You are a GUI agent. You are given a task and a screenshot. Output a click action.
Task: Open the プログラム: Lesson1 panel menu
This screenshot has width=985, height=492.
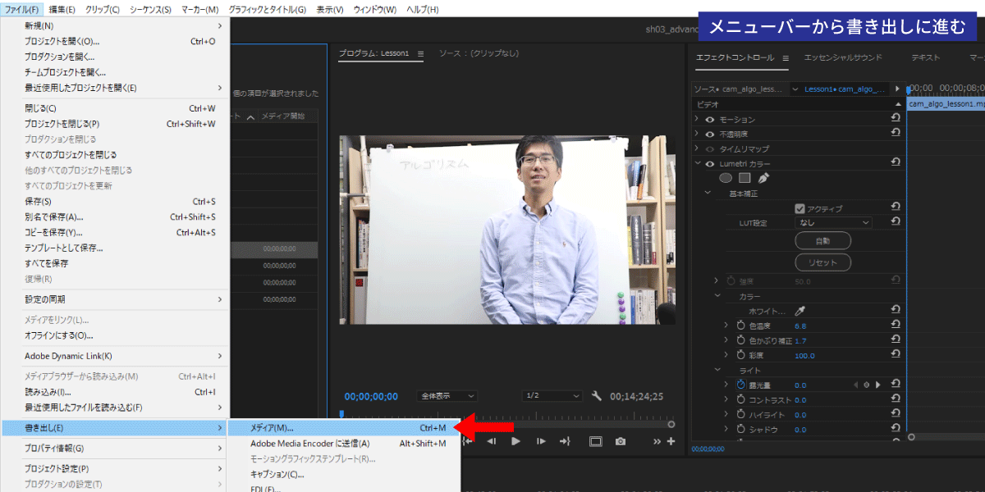tap(421, 53)
